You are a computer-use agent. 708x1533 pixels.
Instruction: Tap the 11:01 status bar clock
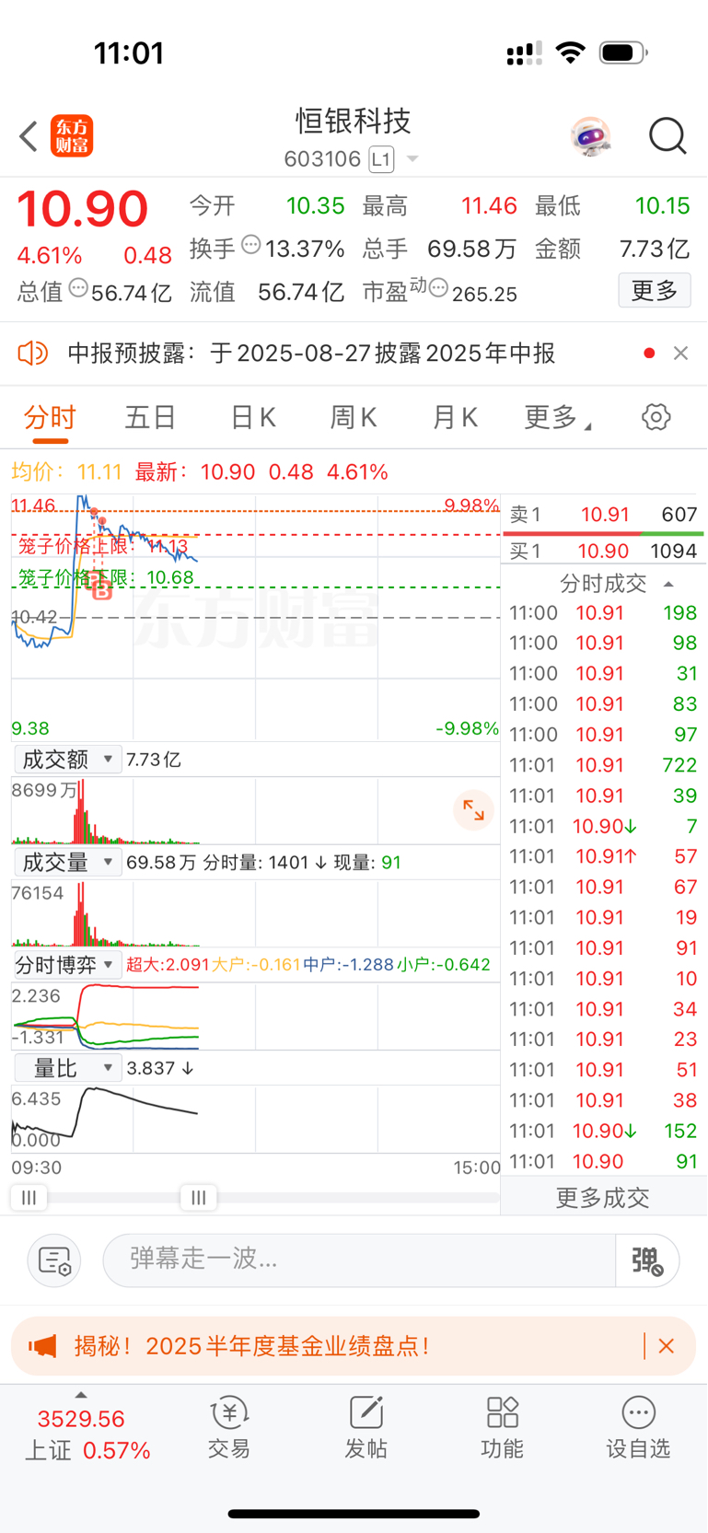pyautogui.click(x=129, y=52)
